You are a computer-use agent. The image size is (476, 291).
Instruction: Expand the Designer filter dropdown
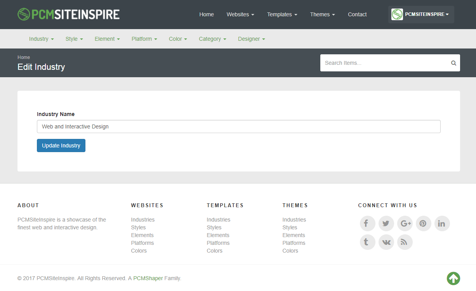(x=251, y=39)
